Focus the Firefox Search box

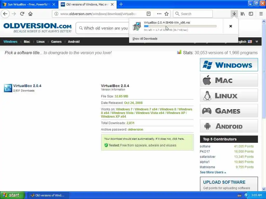pos(193,14)
